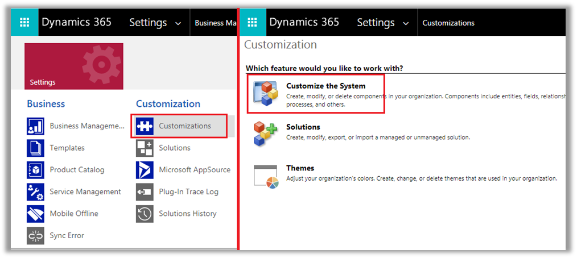
Task: Click the Templates document icon
Action: (35, 148)
